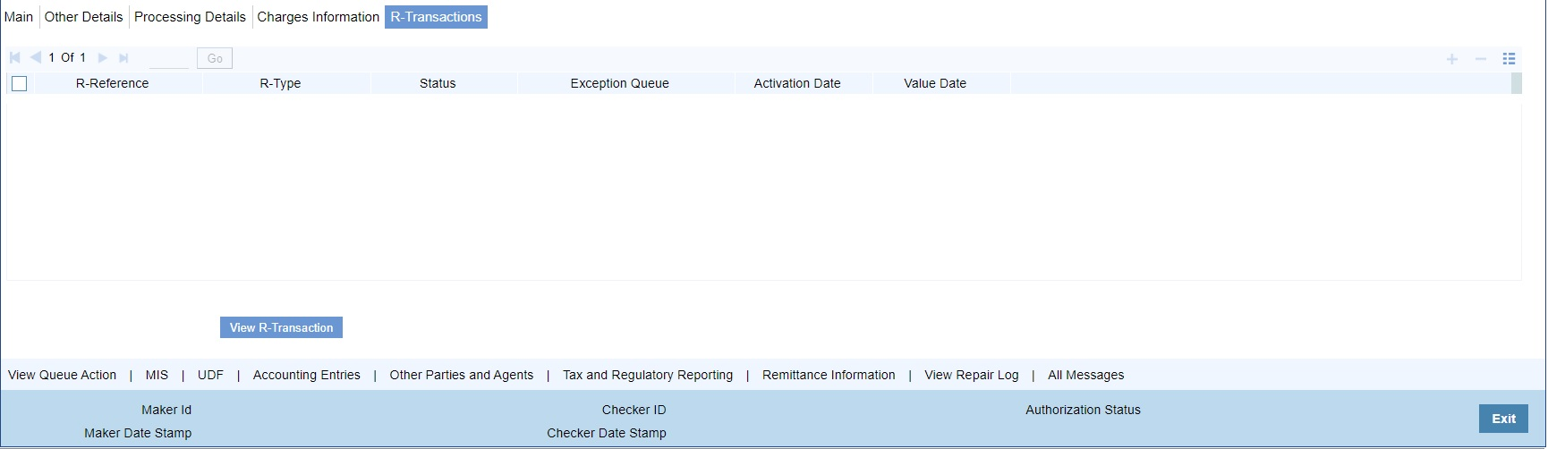The image size is (1548, 449).
Task: Switch to the Main tab
Action: pyautogui.click(x=19, y=17)
